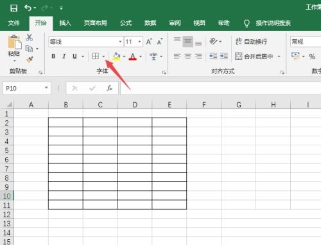This screenshot has height=245, width=321.
Task: Toggle Italic formatting
Action: pyautogui.click(x=64, y=57)
